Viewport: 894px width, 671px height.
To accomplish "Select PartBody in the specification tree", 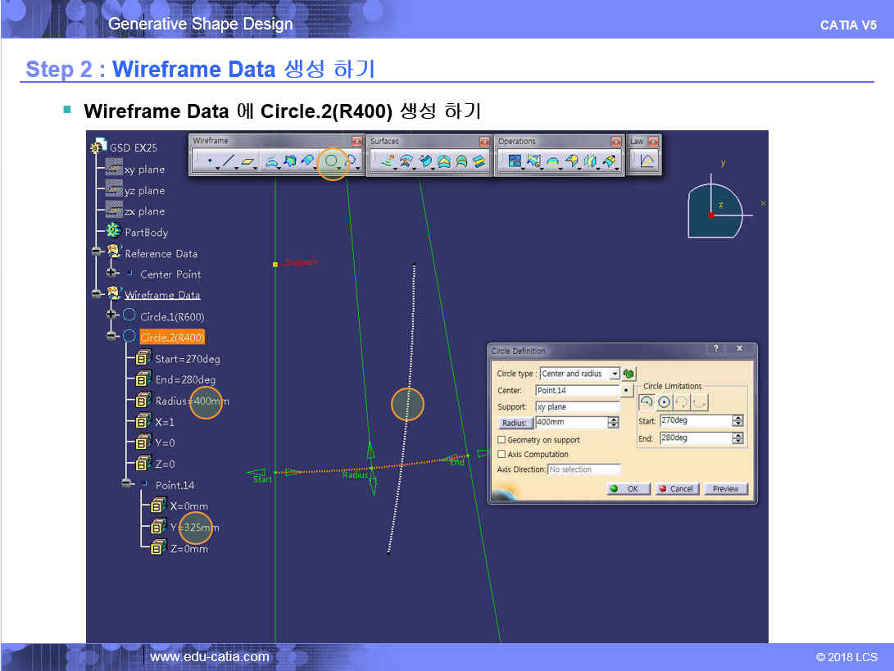I will point(146,232).
